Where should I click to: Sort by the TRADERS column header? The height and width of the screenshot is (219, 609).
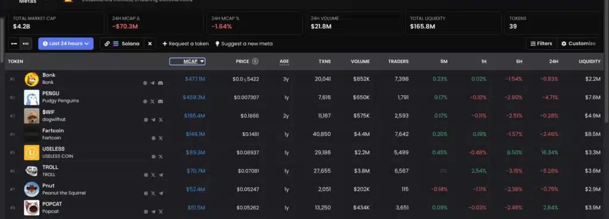[398, 61]
